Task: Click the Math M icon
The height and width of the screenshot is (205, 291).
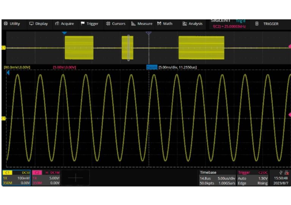Action: pyautogui.click(x=159, y=23)
